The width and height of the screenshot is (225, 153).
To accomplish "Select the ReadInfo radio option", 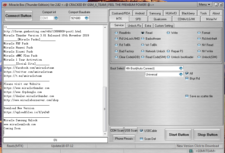I will click(123, 33).
